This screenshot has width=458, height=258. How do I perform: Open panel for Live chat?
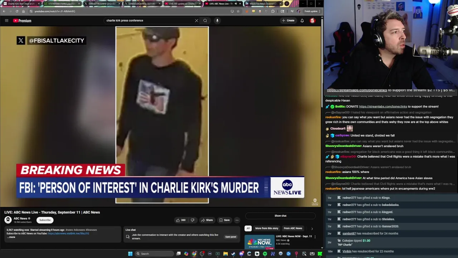click(x=230, y=237)
